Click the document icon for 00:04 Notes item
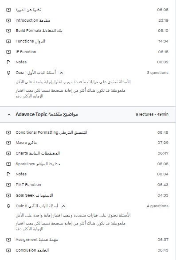The image size is (176, 260). (x=8, y=174)
